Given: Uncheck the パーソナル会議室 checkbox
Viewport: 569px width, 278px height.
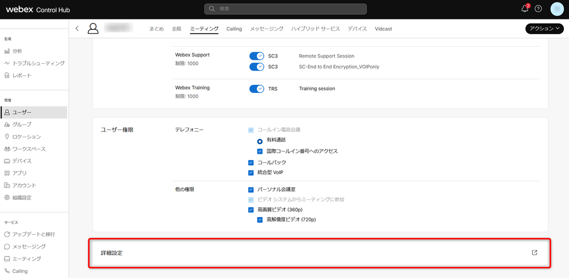Looking at the screenshot, I should 251,190.
